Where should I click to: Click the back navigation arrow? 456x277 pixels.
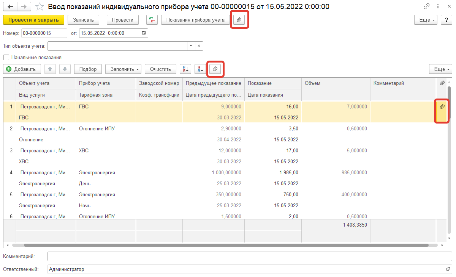[10, 7]
